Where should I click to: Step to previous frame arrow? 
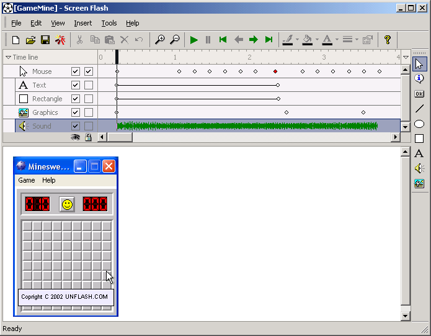click(239, 40)
